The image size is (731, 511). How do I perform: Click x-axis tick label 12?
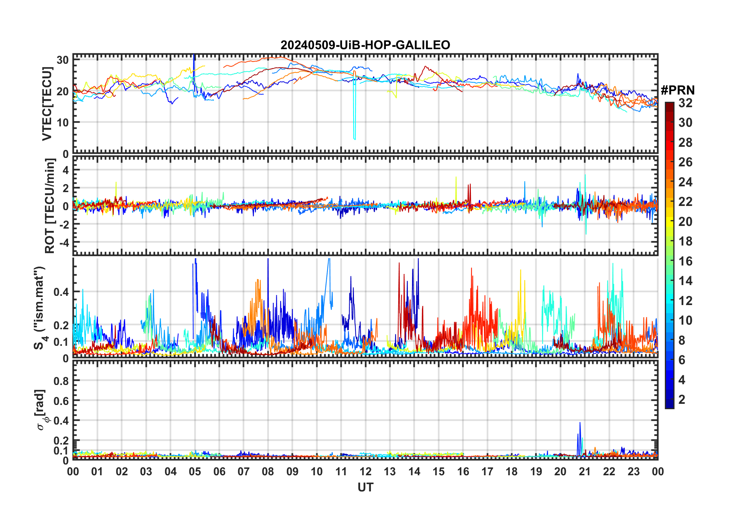365,471
